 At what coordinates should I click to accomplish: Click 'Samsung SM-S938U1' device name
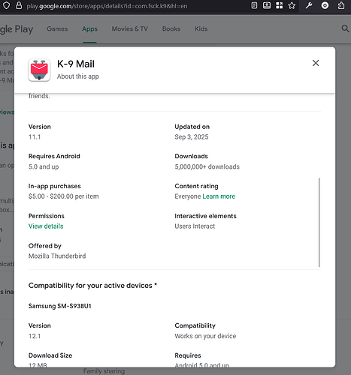[x=60, y=306]
